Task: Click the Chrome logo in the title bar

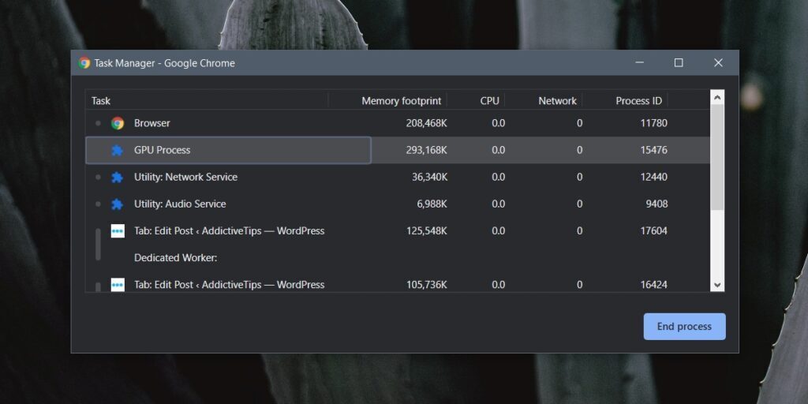Action: click(84, 63)
